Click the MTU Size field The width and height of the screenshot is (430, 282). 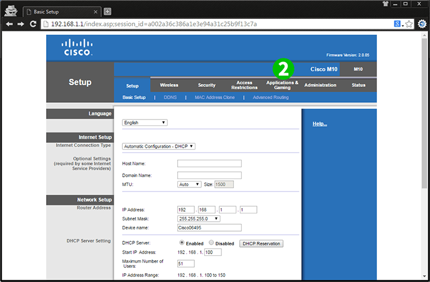tap(224, 184)
